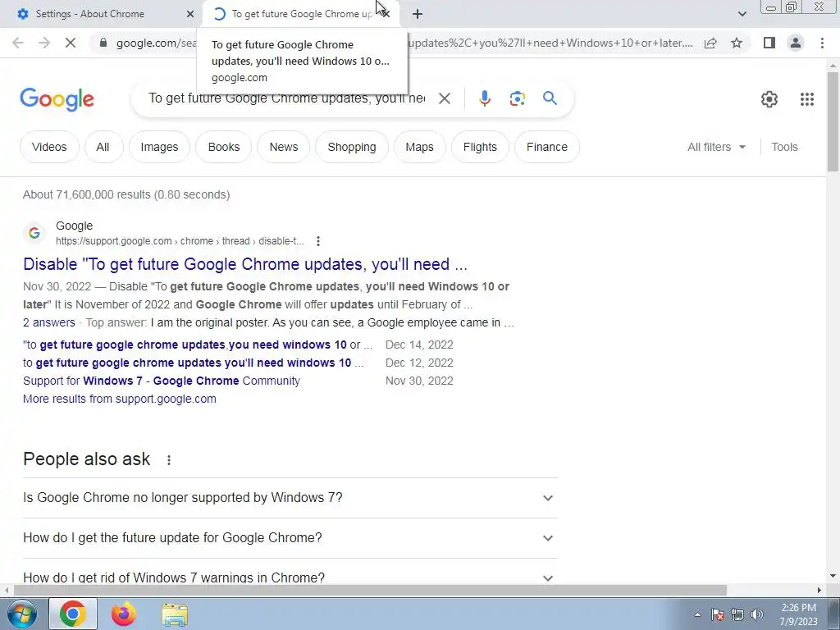Select the Videos filter
This screenshot has width=840, height=630.
(49, 147)
